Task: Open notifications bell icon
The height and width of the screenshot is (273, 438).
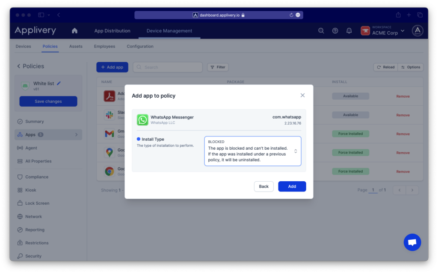Action: pos(349,31)
